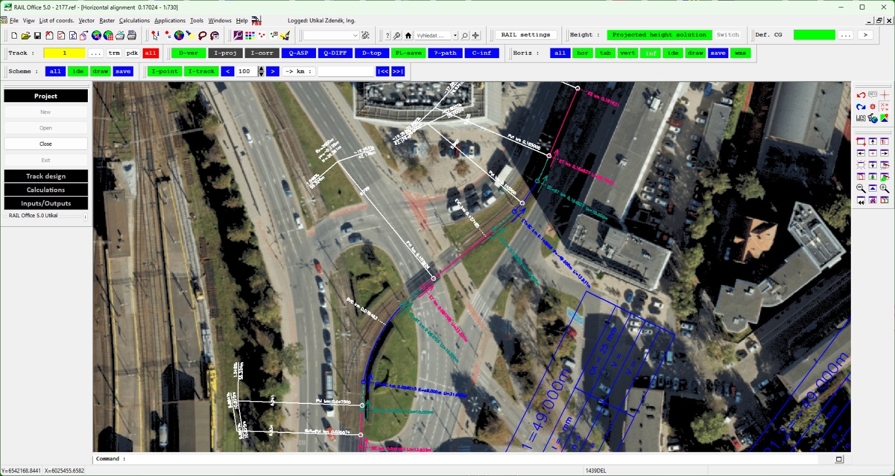
Task: Toggle the Scheme 'ide' button
Action: pyautogui.click(x=78, y=72)
